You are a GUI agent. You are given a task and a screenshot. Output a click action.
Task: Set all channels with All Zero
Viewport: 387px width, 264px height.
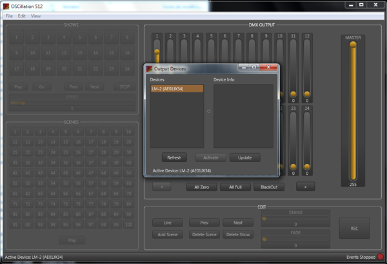pos(201,187)
